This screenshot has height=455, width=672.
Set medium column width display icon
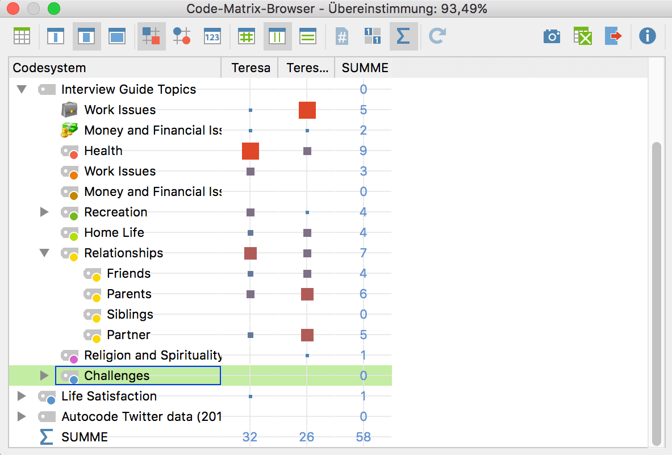86,36
